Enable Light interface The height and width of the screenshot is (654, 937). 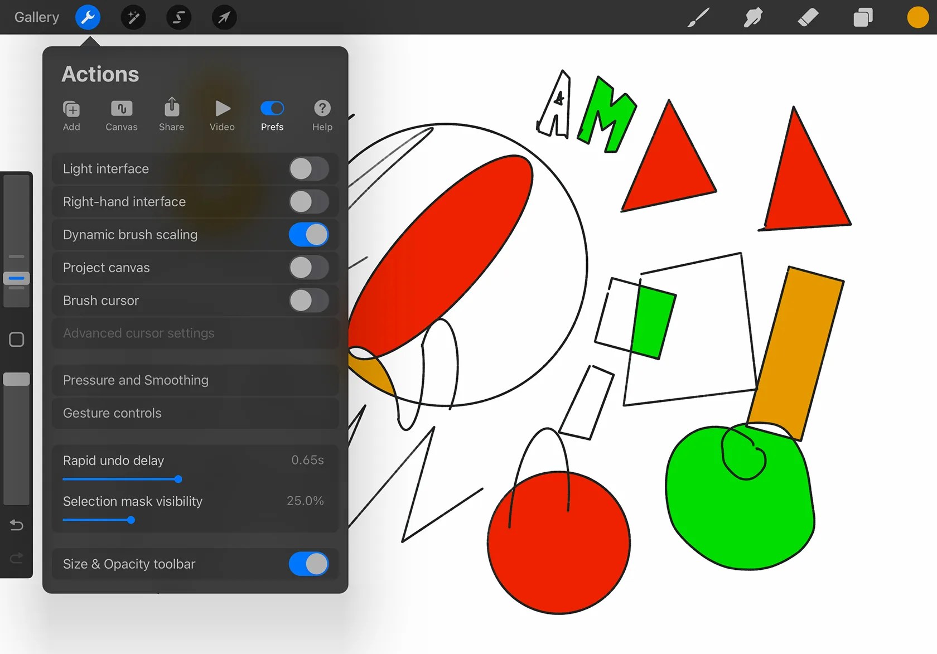308,169
